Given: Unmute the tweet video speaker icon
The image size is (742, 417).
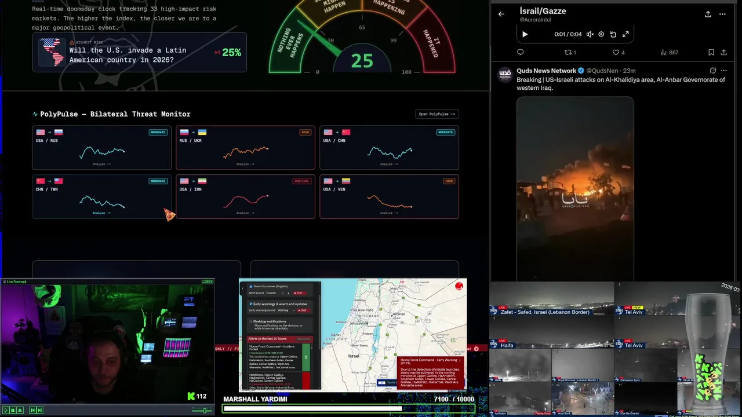Looking at the screenshot, I should pos(590,34).
